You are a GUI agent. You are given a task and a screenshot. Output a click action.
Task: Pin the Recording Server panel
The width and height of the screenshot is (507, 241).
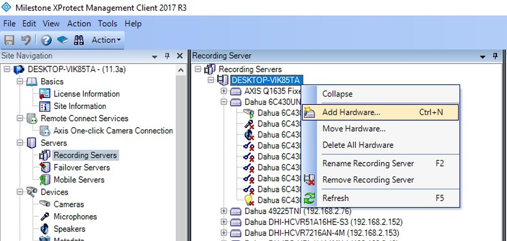[495, 56]
